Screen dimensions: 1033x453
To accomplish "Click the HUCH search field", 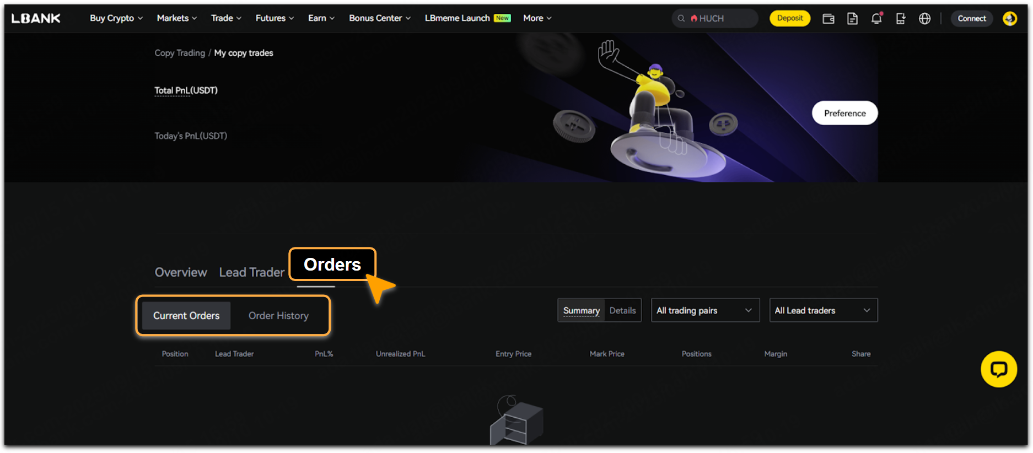I will [714, 19].
